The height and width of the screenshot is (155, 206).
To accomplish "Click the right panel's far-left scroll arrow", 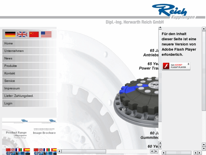I will point(163,153).
